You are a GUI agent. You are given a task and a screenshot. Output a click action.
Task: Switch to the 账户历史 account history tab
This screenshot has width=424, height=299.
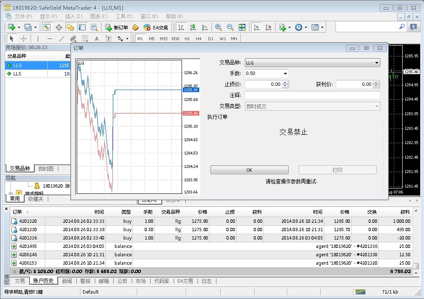(x=43, y=281)
